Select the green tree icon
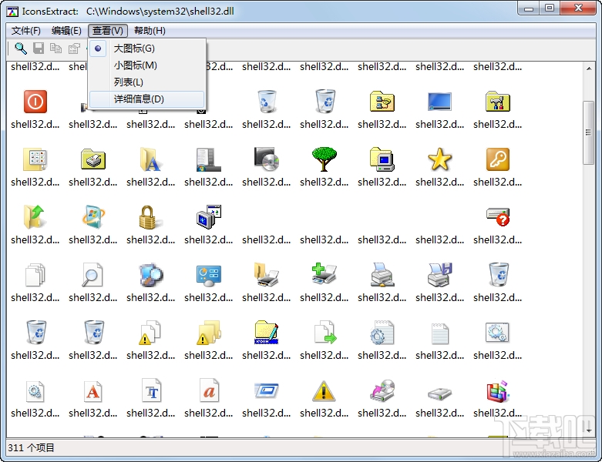 click(x=324, y=159)
